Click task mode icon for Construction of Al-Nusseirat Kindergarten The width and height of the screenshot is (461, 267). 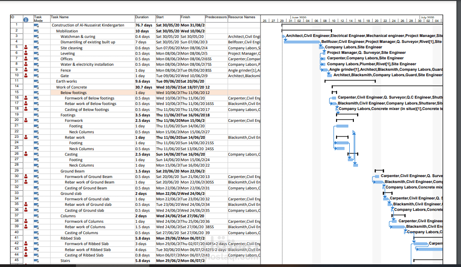point(36,26)
